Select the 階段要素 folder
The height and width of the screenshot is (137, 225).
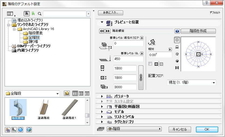36,33
